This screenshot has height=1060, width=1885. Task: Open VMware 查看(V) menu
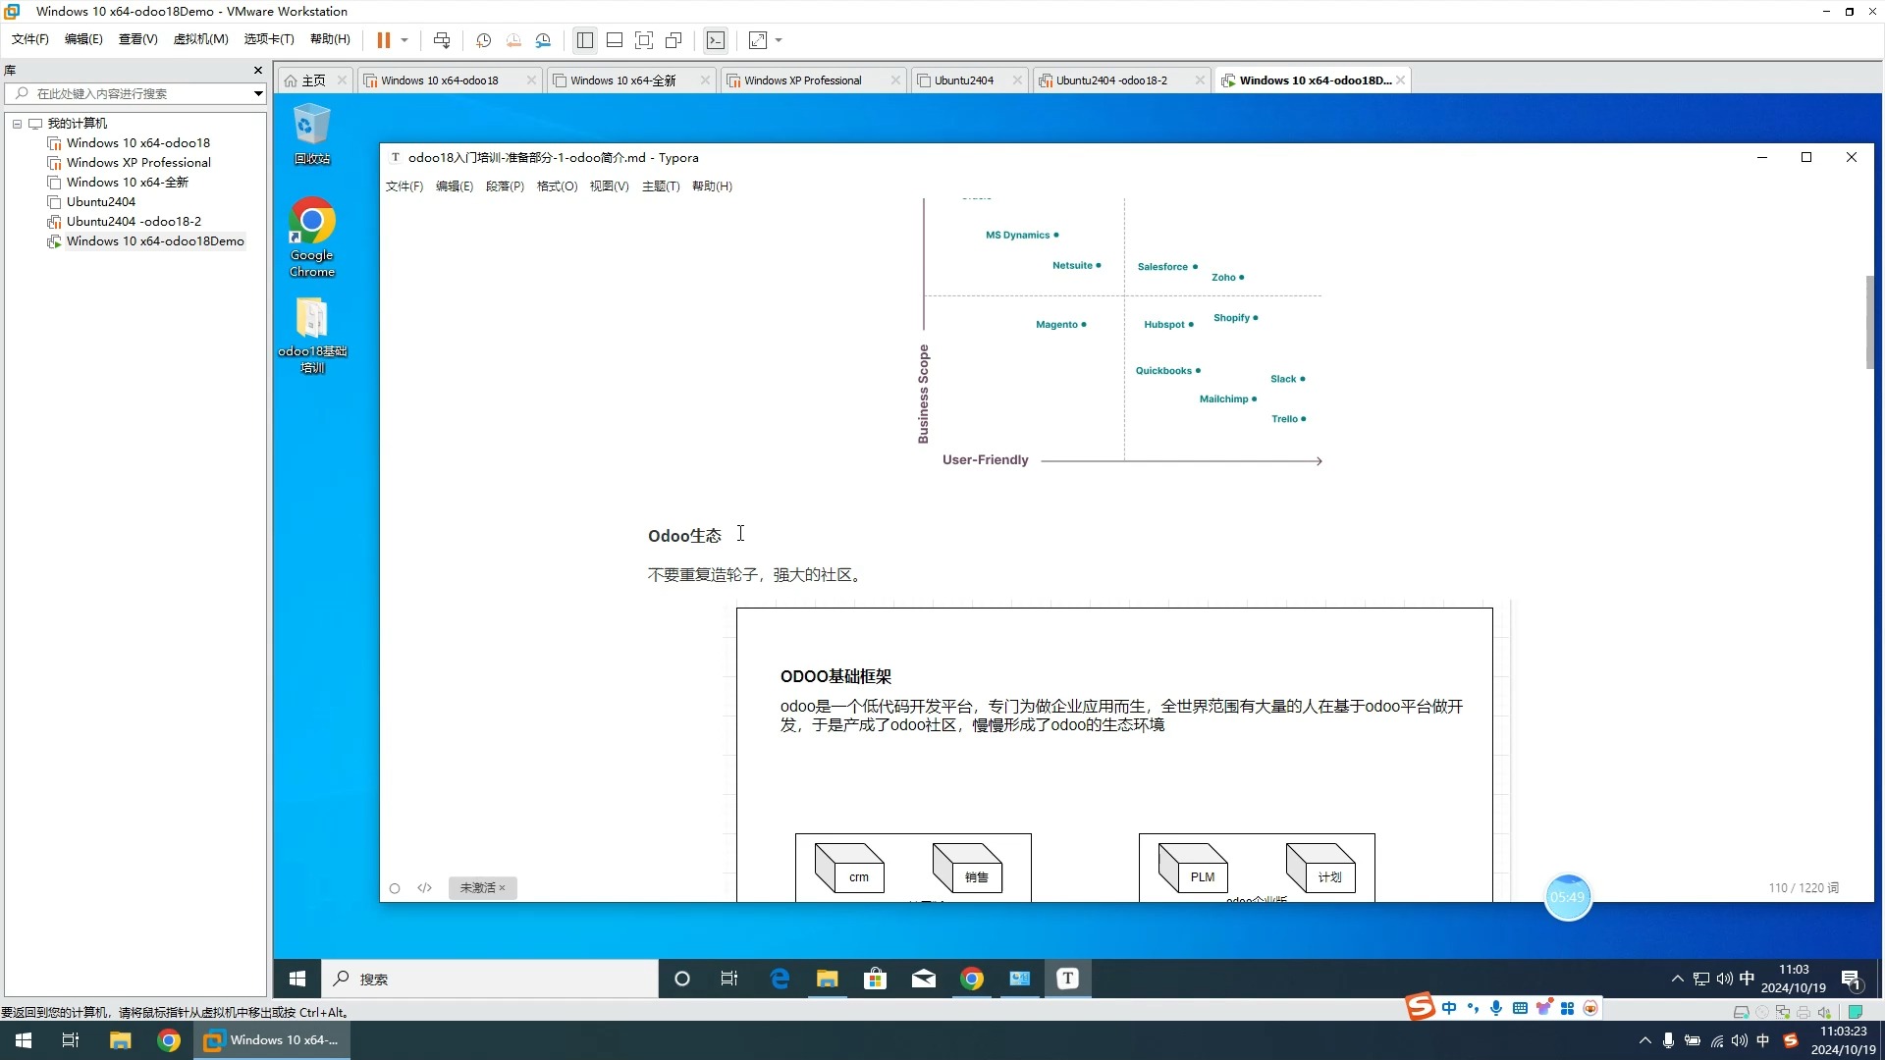(137, 39)
